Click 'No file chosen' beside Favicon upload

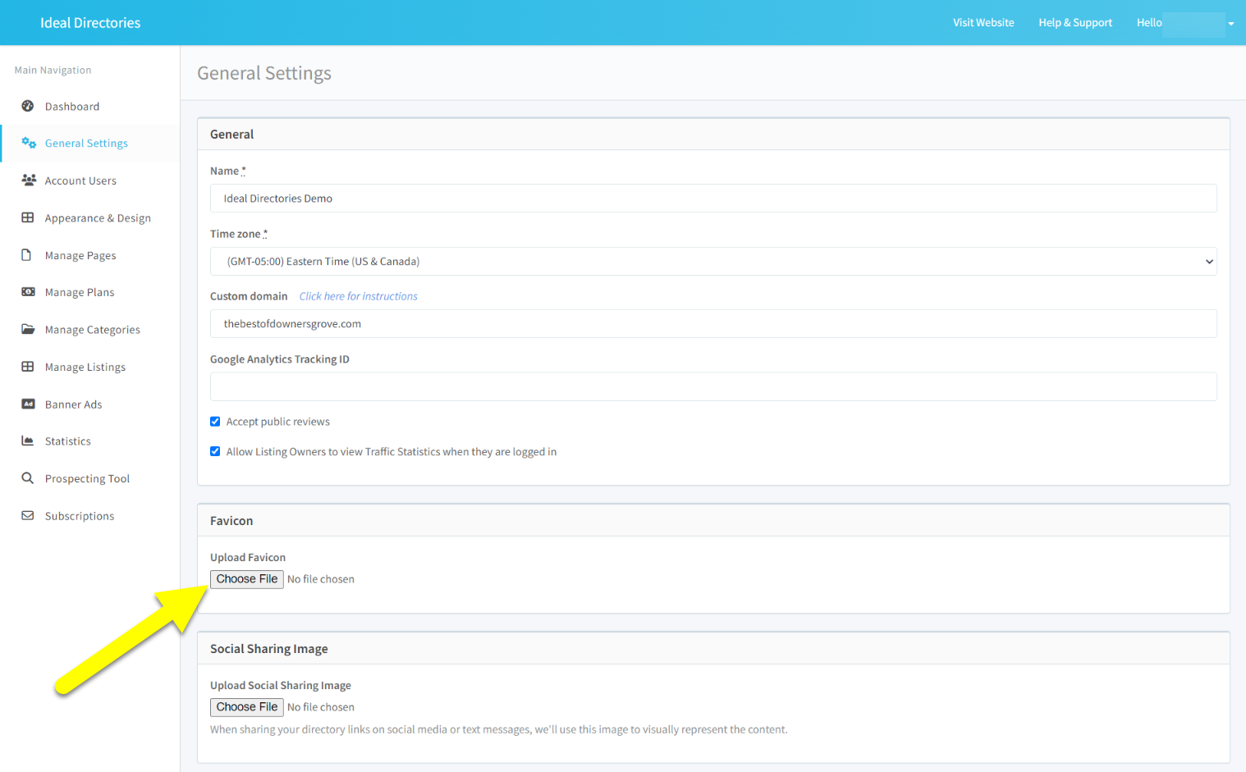[x=321, y=579]
